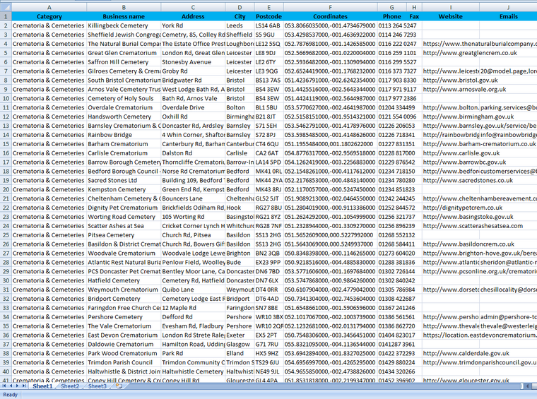Select the Phone header cell

pyautogui.click(x=391, y=16)
